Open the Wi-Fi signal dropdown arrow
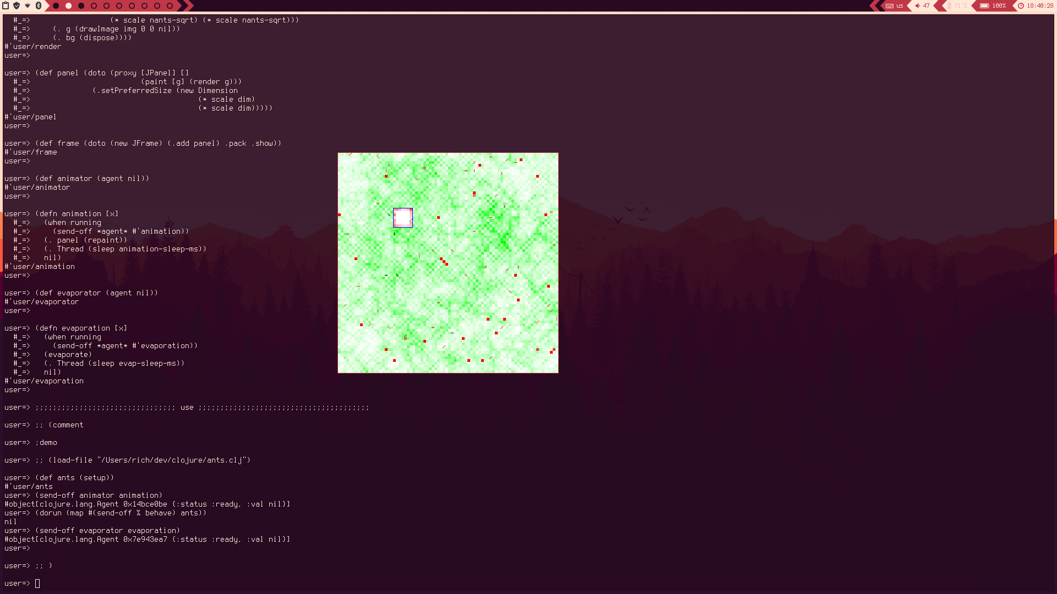This screenshot has width=1057, height=594. click(x=28, y=5)
